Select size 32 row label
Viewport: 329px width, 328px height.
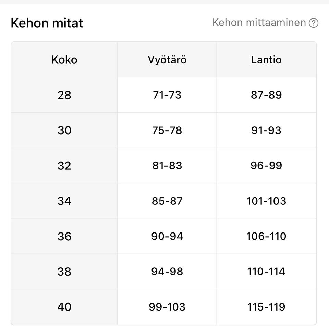64,166
